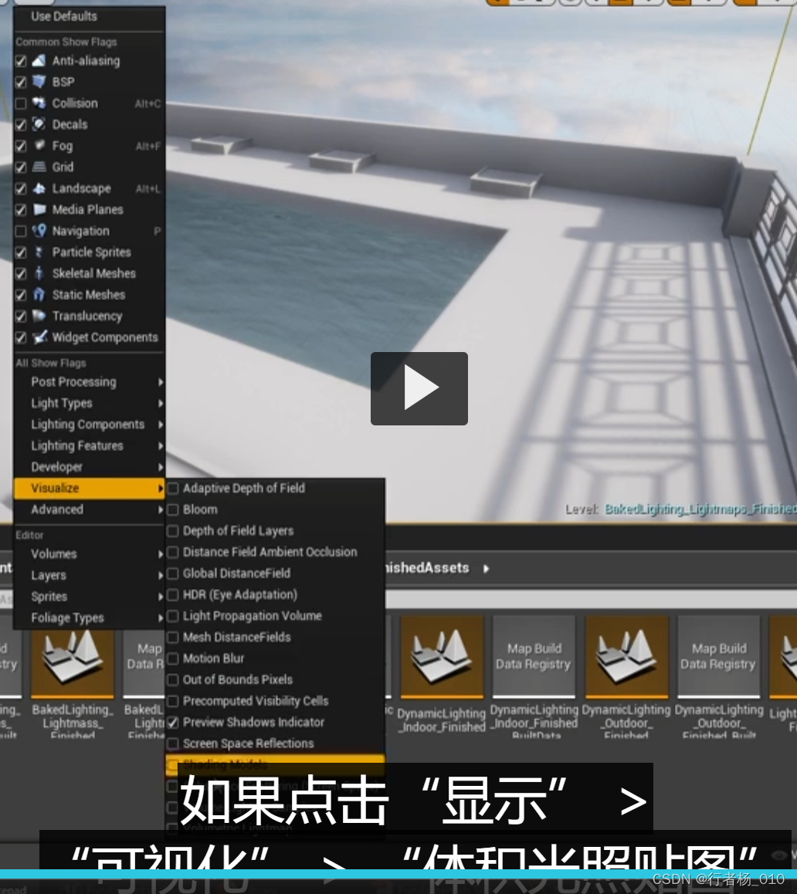Click the Landscape show flag icon

(x=39, y=188)
